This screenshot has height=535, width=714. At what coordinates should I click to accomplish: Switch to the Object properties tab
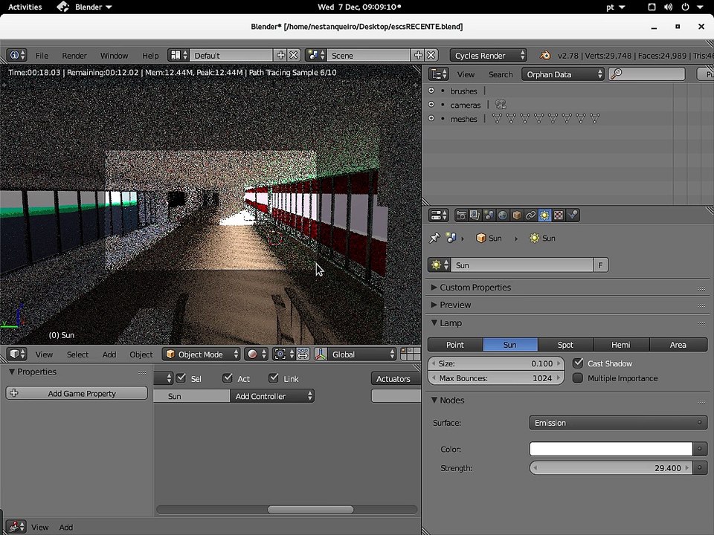tap(516, 215)
